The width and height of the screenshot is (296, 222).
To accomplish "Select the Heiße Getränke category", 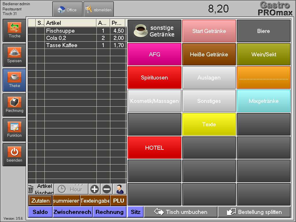I will pyautogui.click(x=209, y=54).
